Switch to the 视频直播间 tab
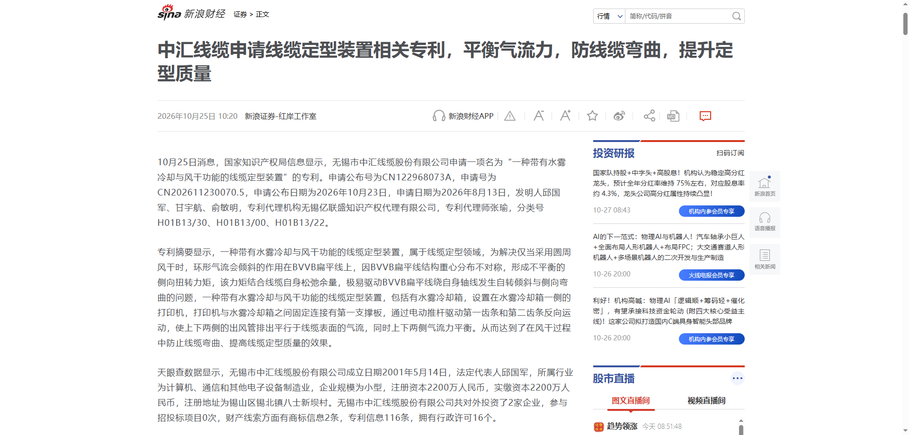Screen dimensions: 909x435 (706, 400)
